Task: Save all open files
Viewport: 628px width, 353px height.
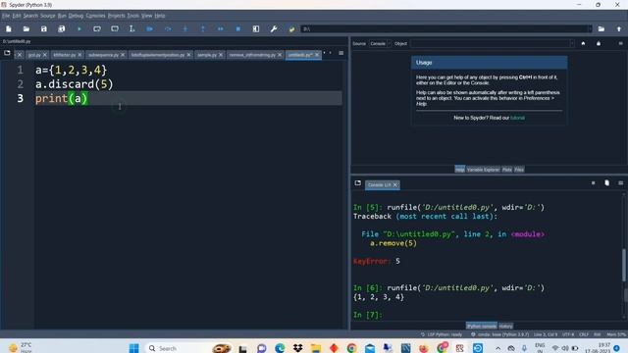Action: [61, 28]
